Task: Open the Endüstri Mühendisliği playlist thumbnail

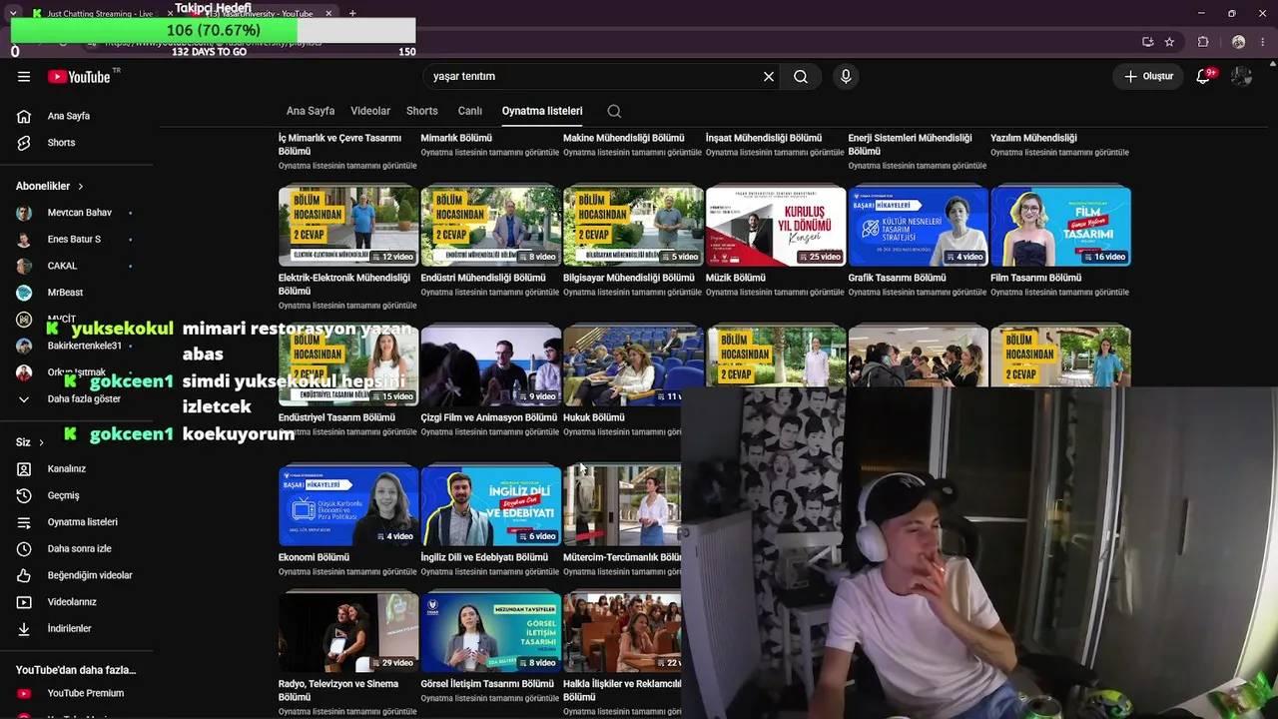Action: [x=491, y=226]
